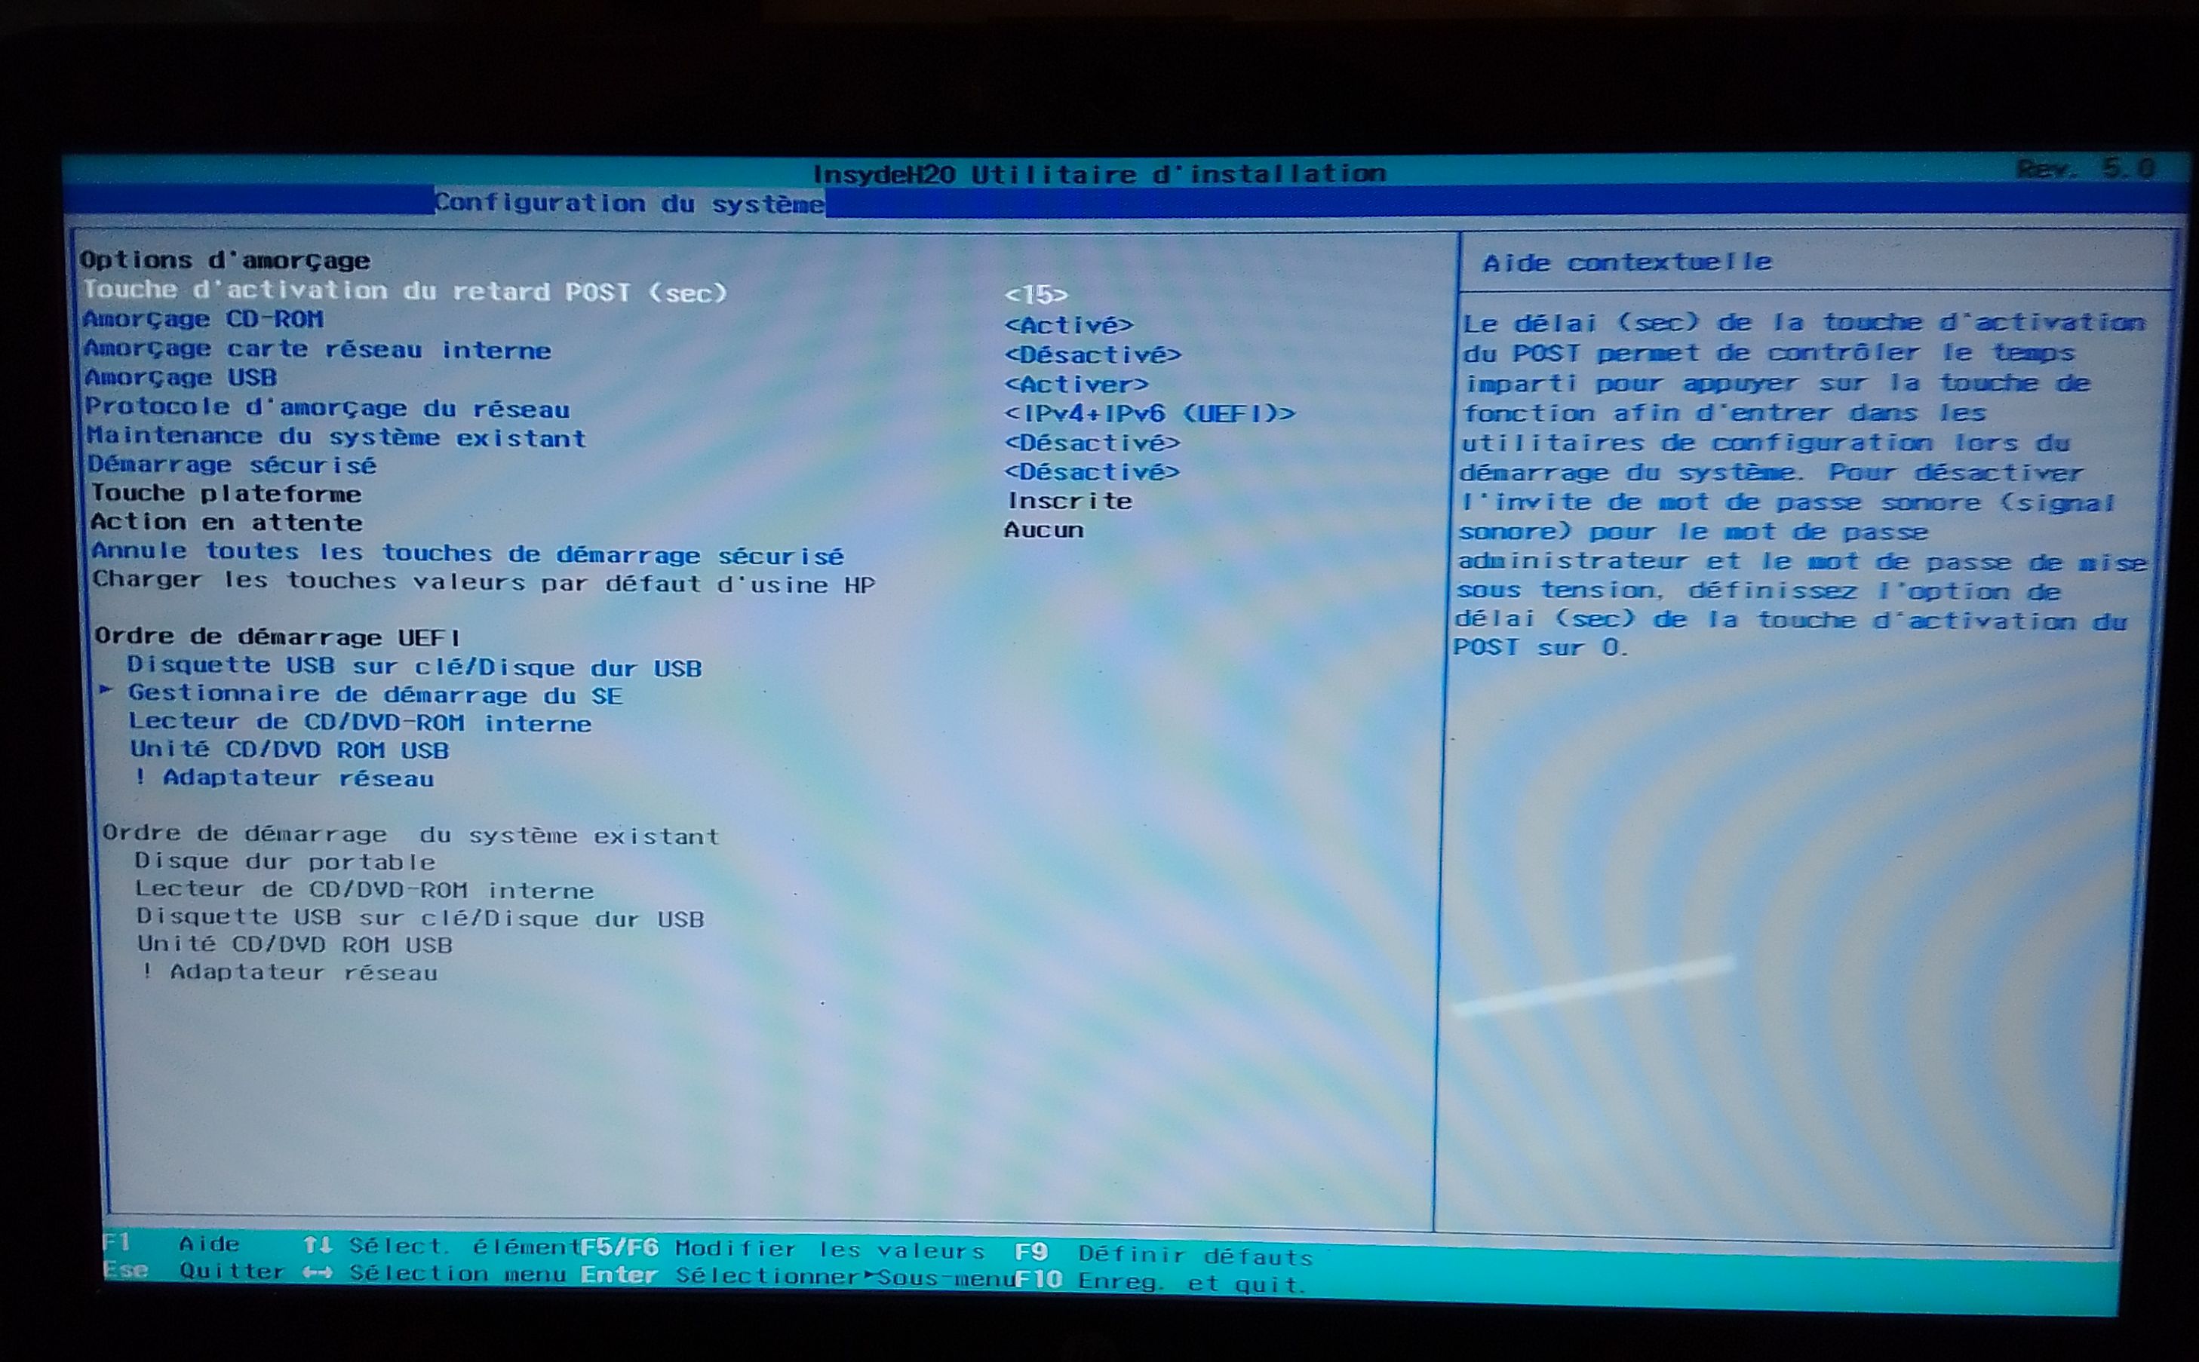Image resolution: width=2199 pixels, height=1362 pixels.
Task: Click the InsydeH20 Utilitaire d'installation title
Action: (1099, 173)
